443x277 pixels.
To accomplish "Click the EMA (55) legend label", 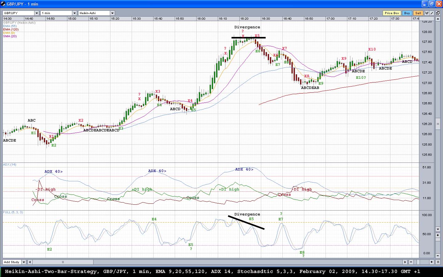I will pyautogui.click(x=10, y=26).
